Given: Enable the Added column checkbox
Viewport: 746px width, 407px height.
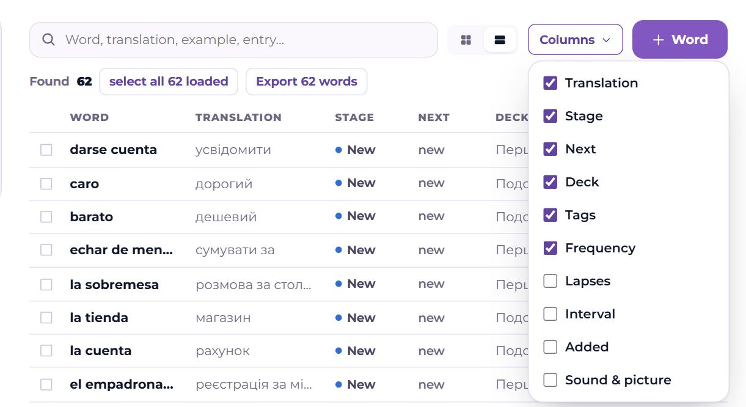Looking at the screenshot, I should coord(550,347).
